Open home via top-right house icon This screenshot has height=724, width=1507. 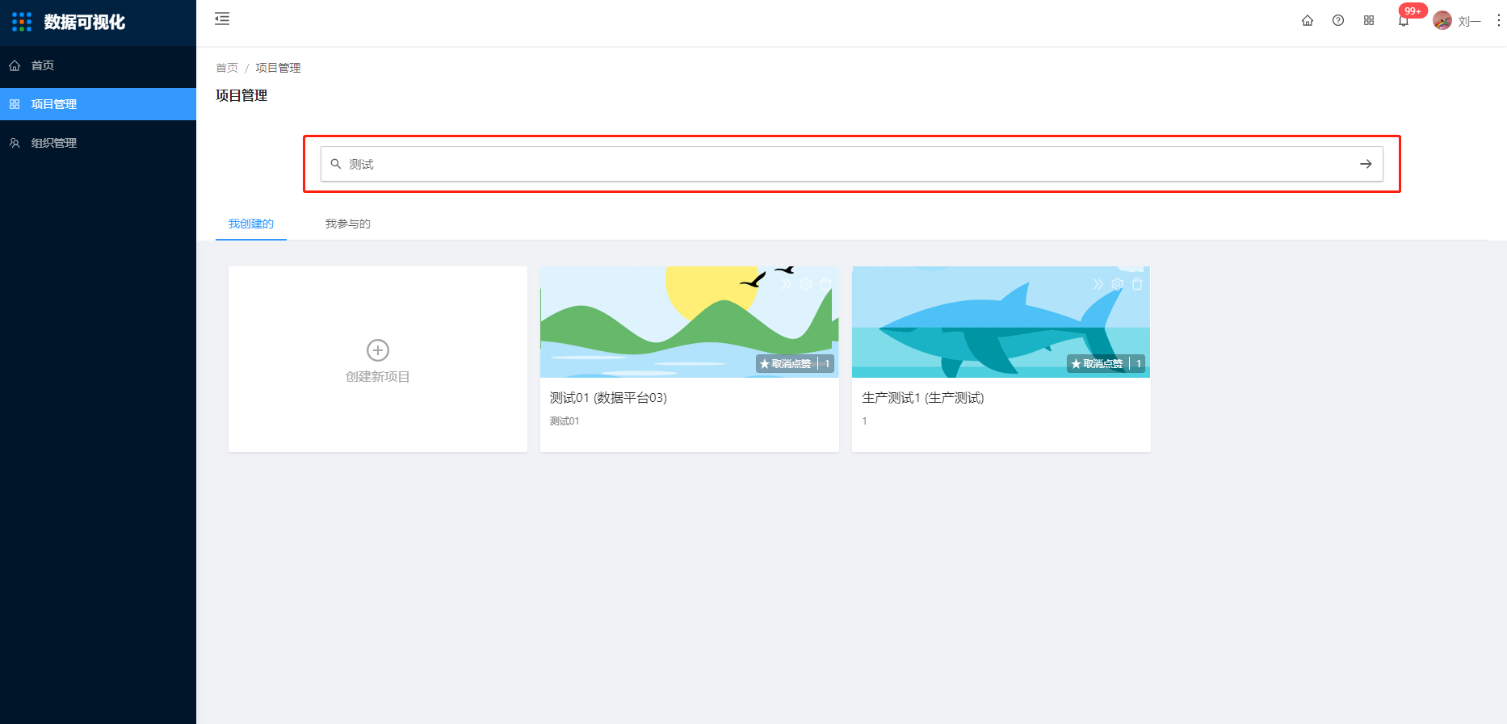[1308, 21]
